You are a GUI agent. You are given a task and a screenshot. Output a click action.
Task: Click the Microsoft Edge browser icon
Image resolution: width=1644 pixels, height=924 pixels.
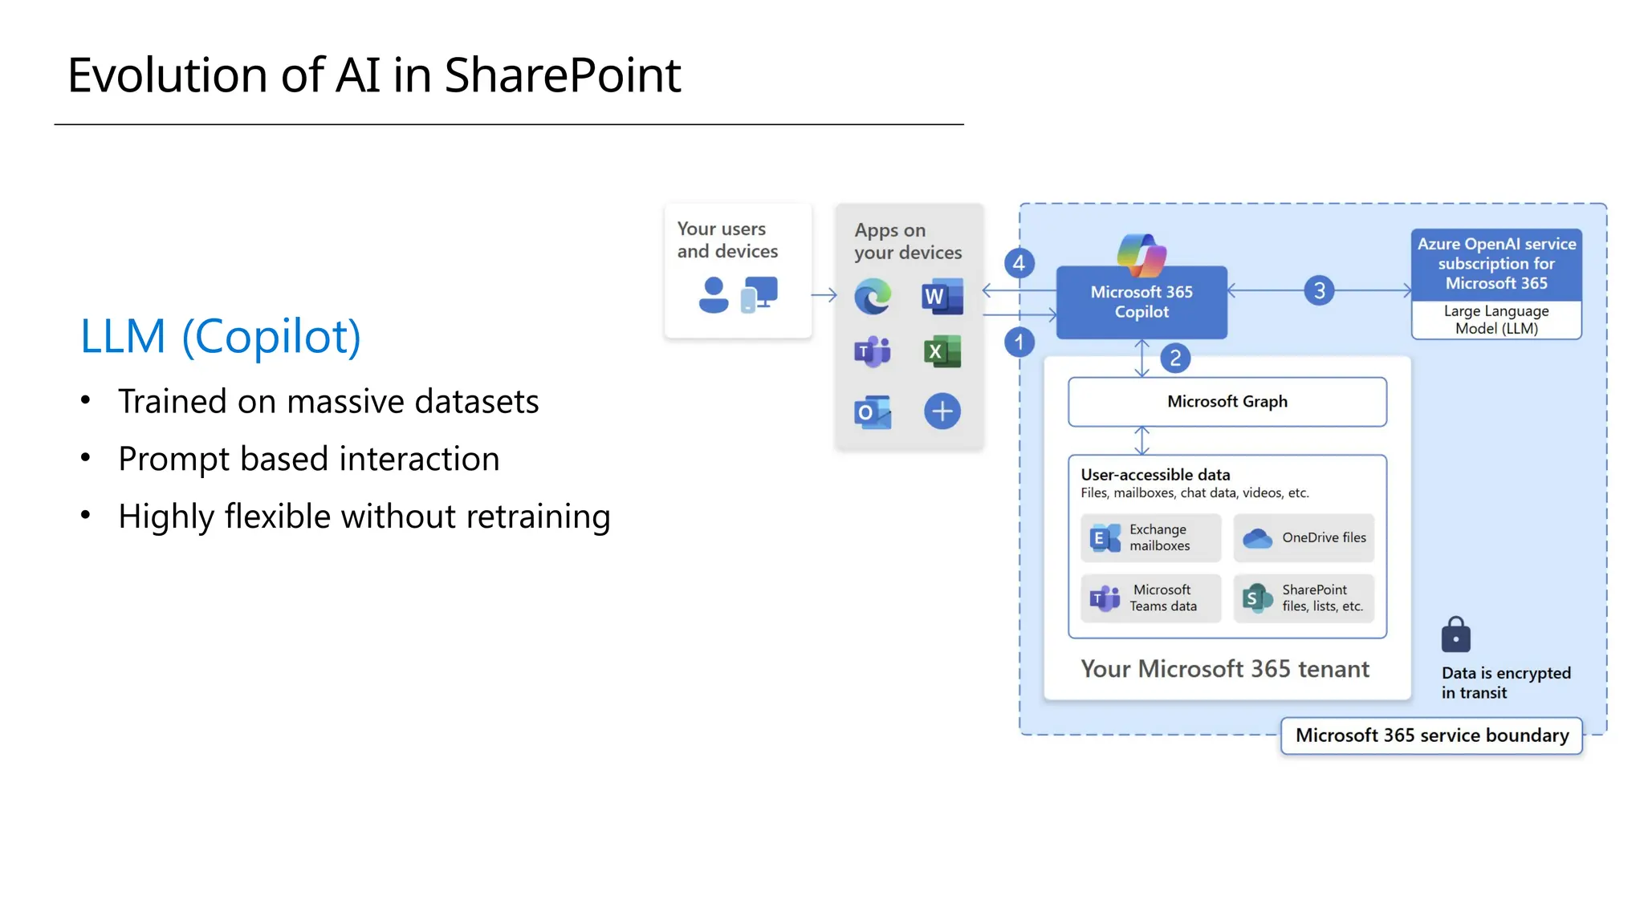pyautogui.click(x=873, y=297)
